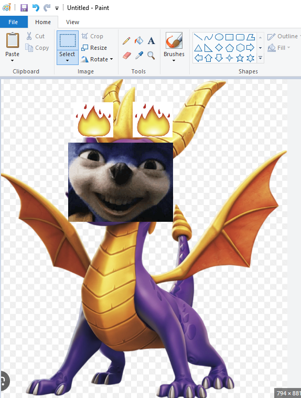This screenshot has width=301, height=398.
Task: Choose the Four-point star shape
Action: click(230, 58)
